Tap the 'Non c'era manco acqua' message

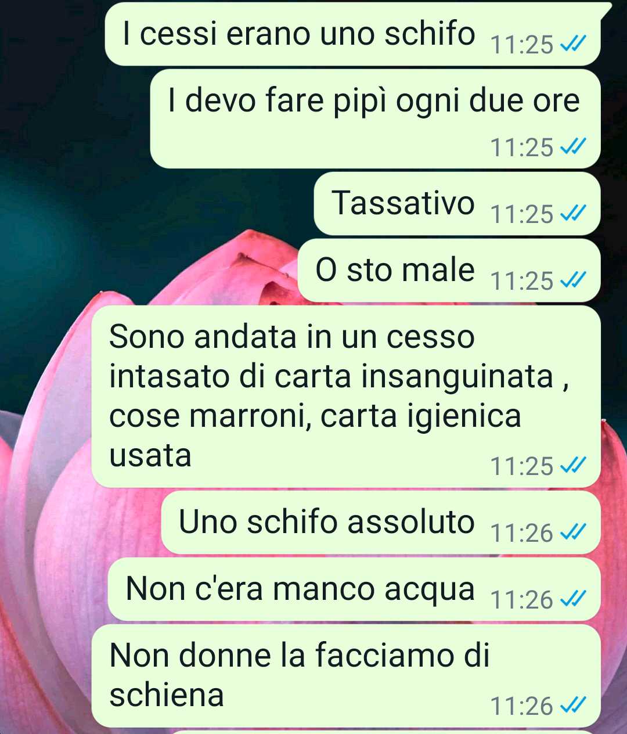click(354, 589)
